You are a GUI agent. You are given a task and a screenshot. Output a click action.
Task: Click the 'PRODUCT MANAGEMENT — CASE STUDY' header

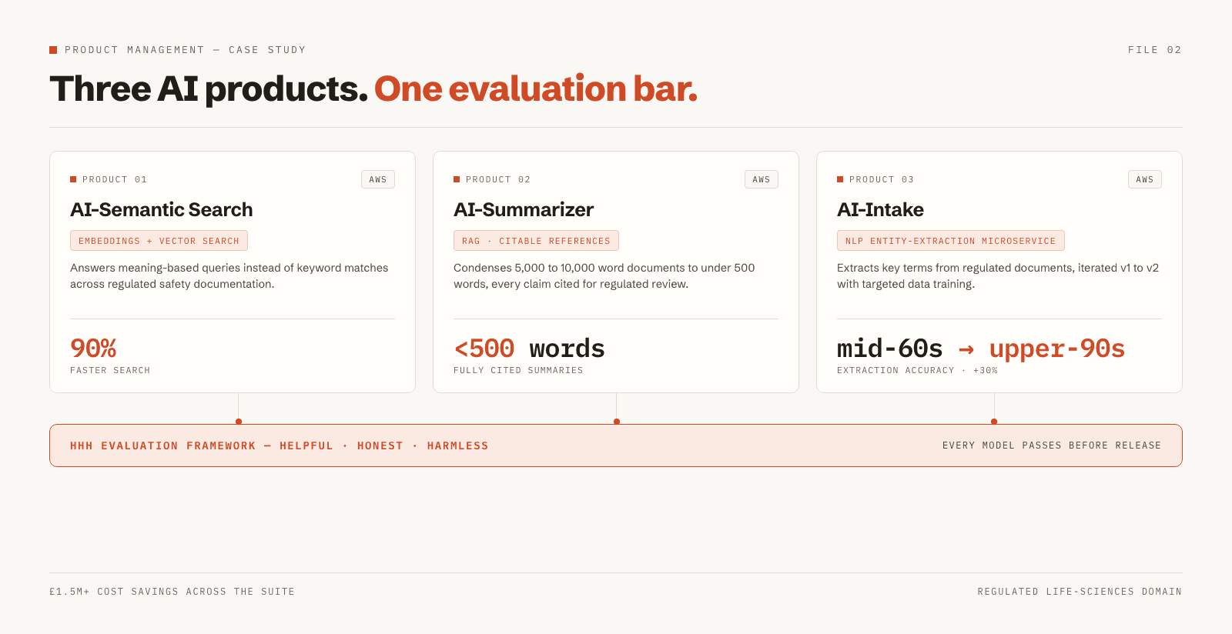pos(186,50)
